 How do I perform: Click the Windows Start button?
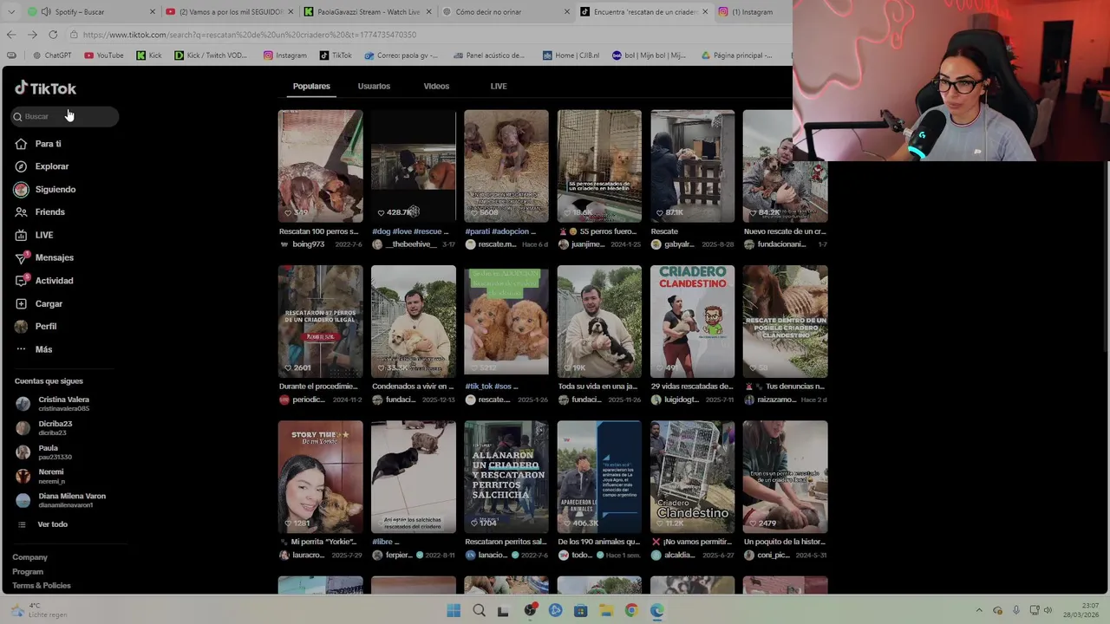click(454, 610)
